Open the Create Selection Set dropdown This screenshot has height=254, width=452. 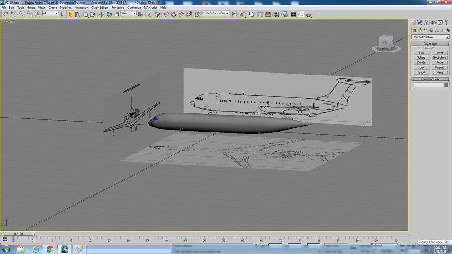point(215,13)
